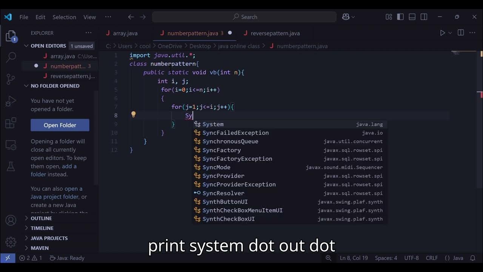Toggle the primary side bar

tap(400, 17)
